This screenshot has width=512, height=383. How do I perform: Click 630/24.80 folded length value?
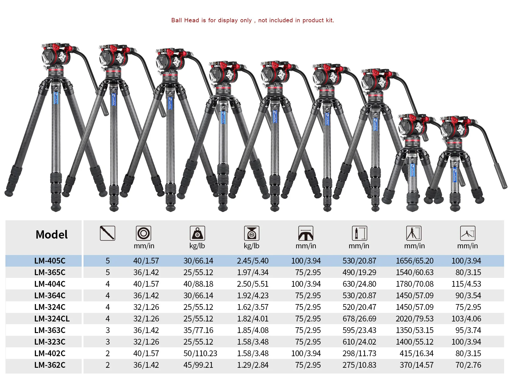[x=359, y=284]
